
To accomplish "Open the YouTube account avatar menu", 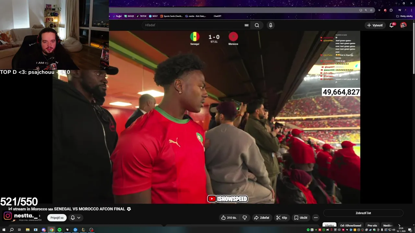I will (403, 25).
